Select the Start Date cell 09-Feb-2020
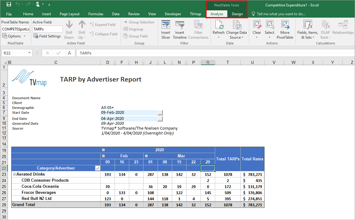This screenshot has height=220, width=355. coord(129,113)
